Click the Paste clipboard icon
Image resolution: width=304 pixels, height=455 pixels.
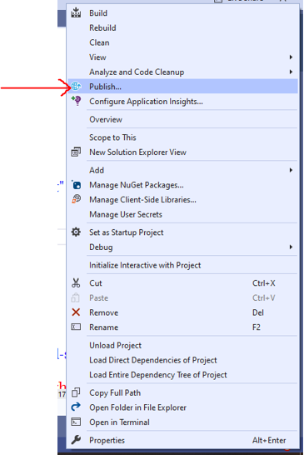point(76,297)
